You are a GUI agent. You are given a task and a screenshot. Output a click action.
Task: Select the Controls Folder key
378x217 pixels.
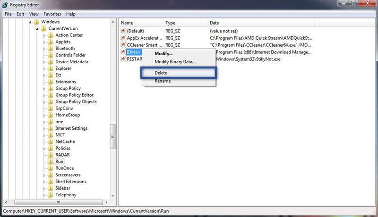click(70, 55)
